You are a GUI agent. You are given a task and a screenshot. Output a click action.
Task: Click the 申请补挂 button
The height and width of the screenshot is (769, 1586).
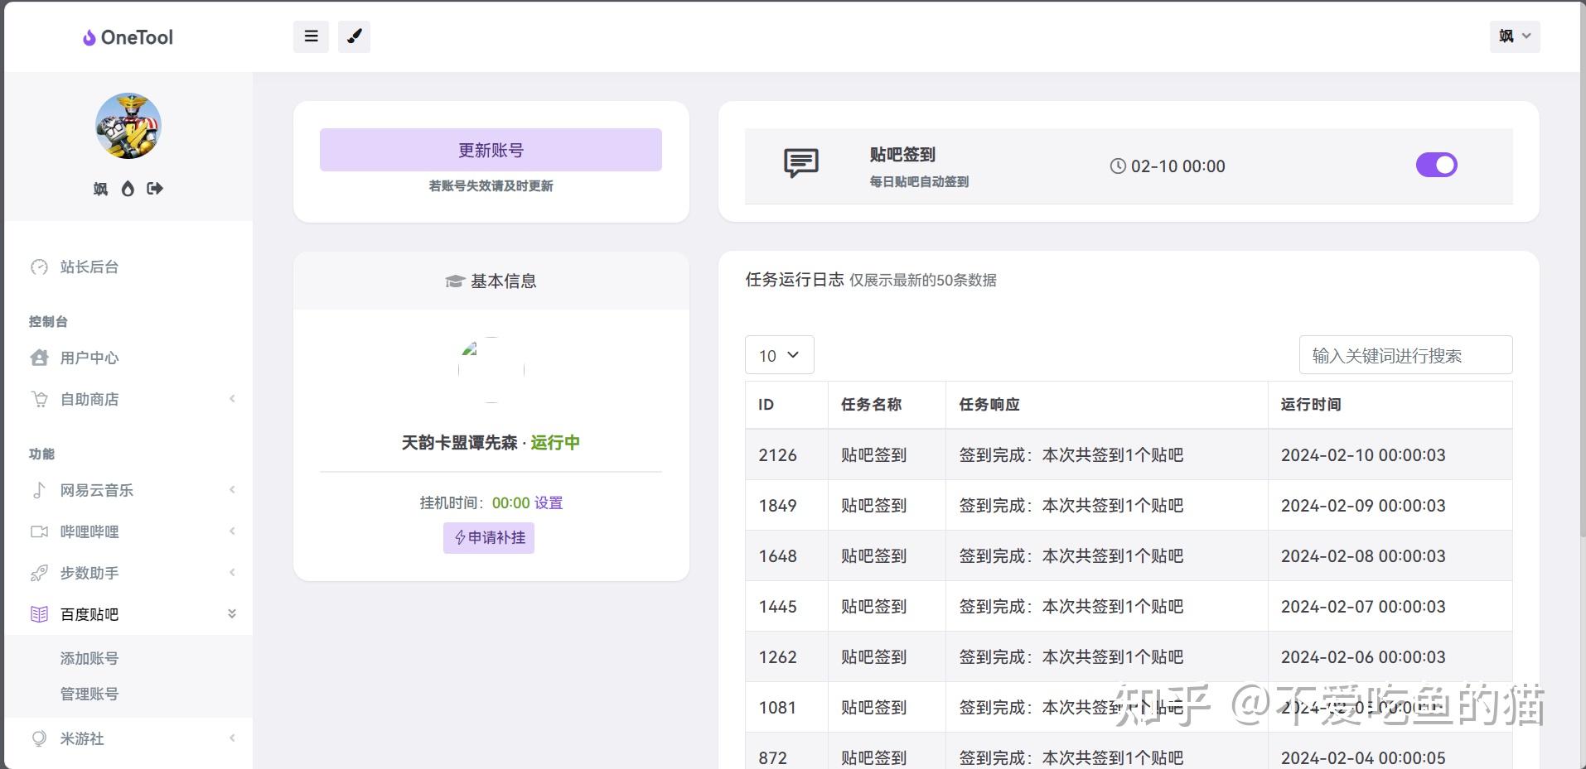coord(489,538)
